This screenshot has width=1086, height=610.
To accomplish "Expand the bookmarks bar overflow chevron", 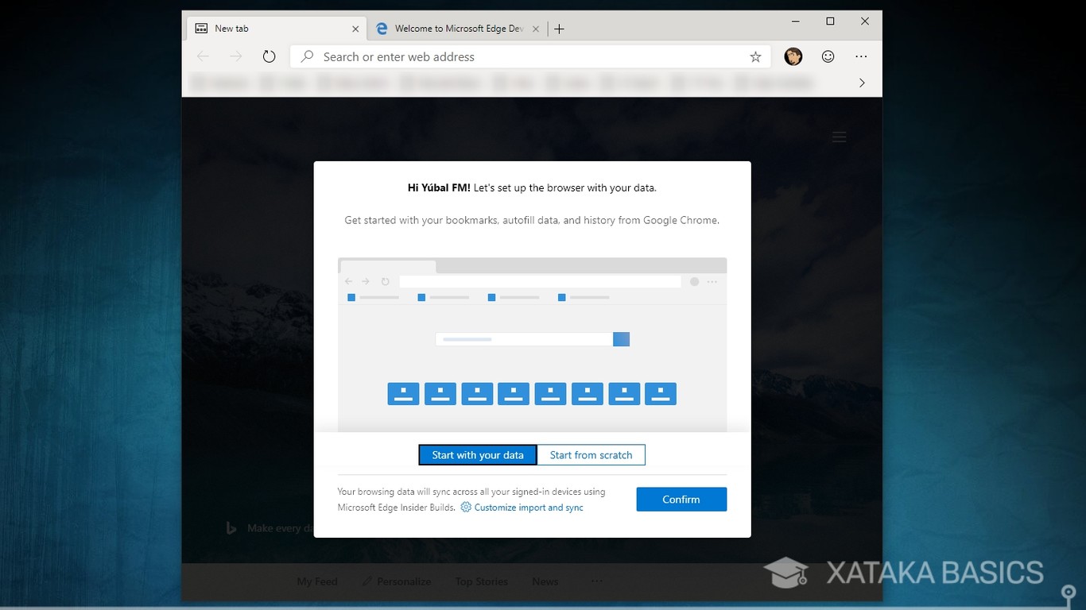I will pyautogui.click(x=862, y=83).
